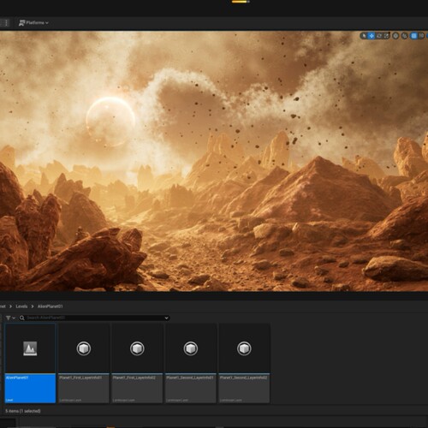Toggle surface snapping icon in viewport
This screenshot has height=428, width=428.
405,36
